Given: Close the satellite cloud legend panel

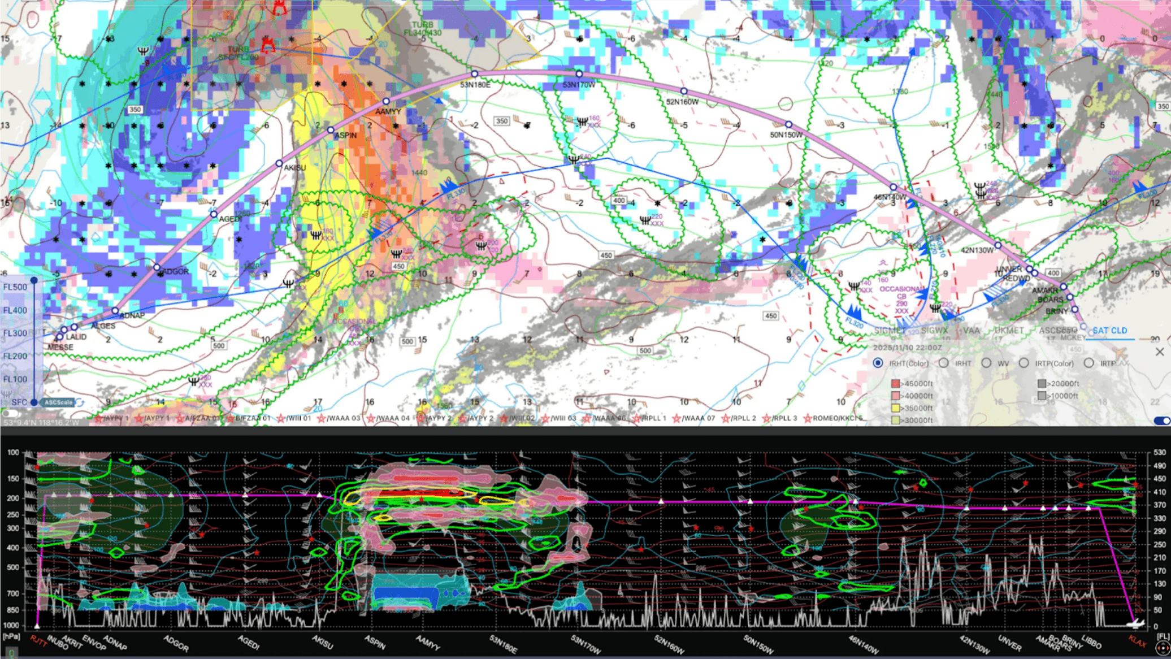Looking at the screenshot, I should [1161, 352].
